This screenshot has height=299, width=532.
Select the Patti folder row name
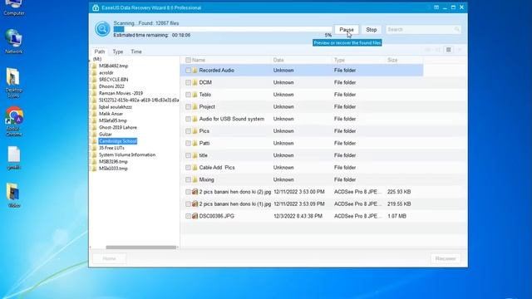[204, 143]
